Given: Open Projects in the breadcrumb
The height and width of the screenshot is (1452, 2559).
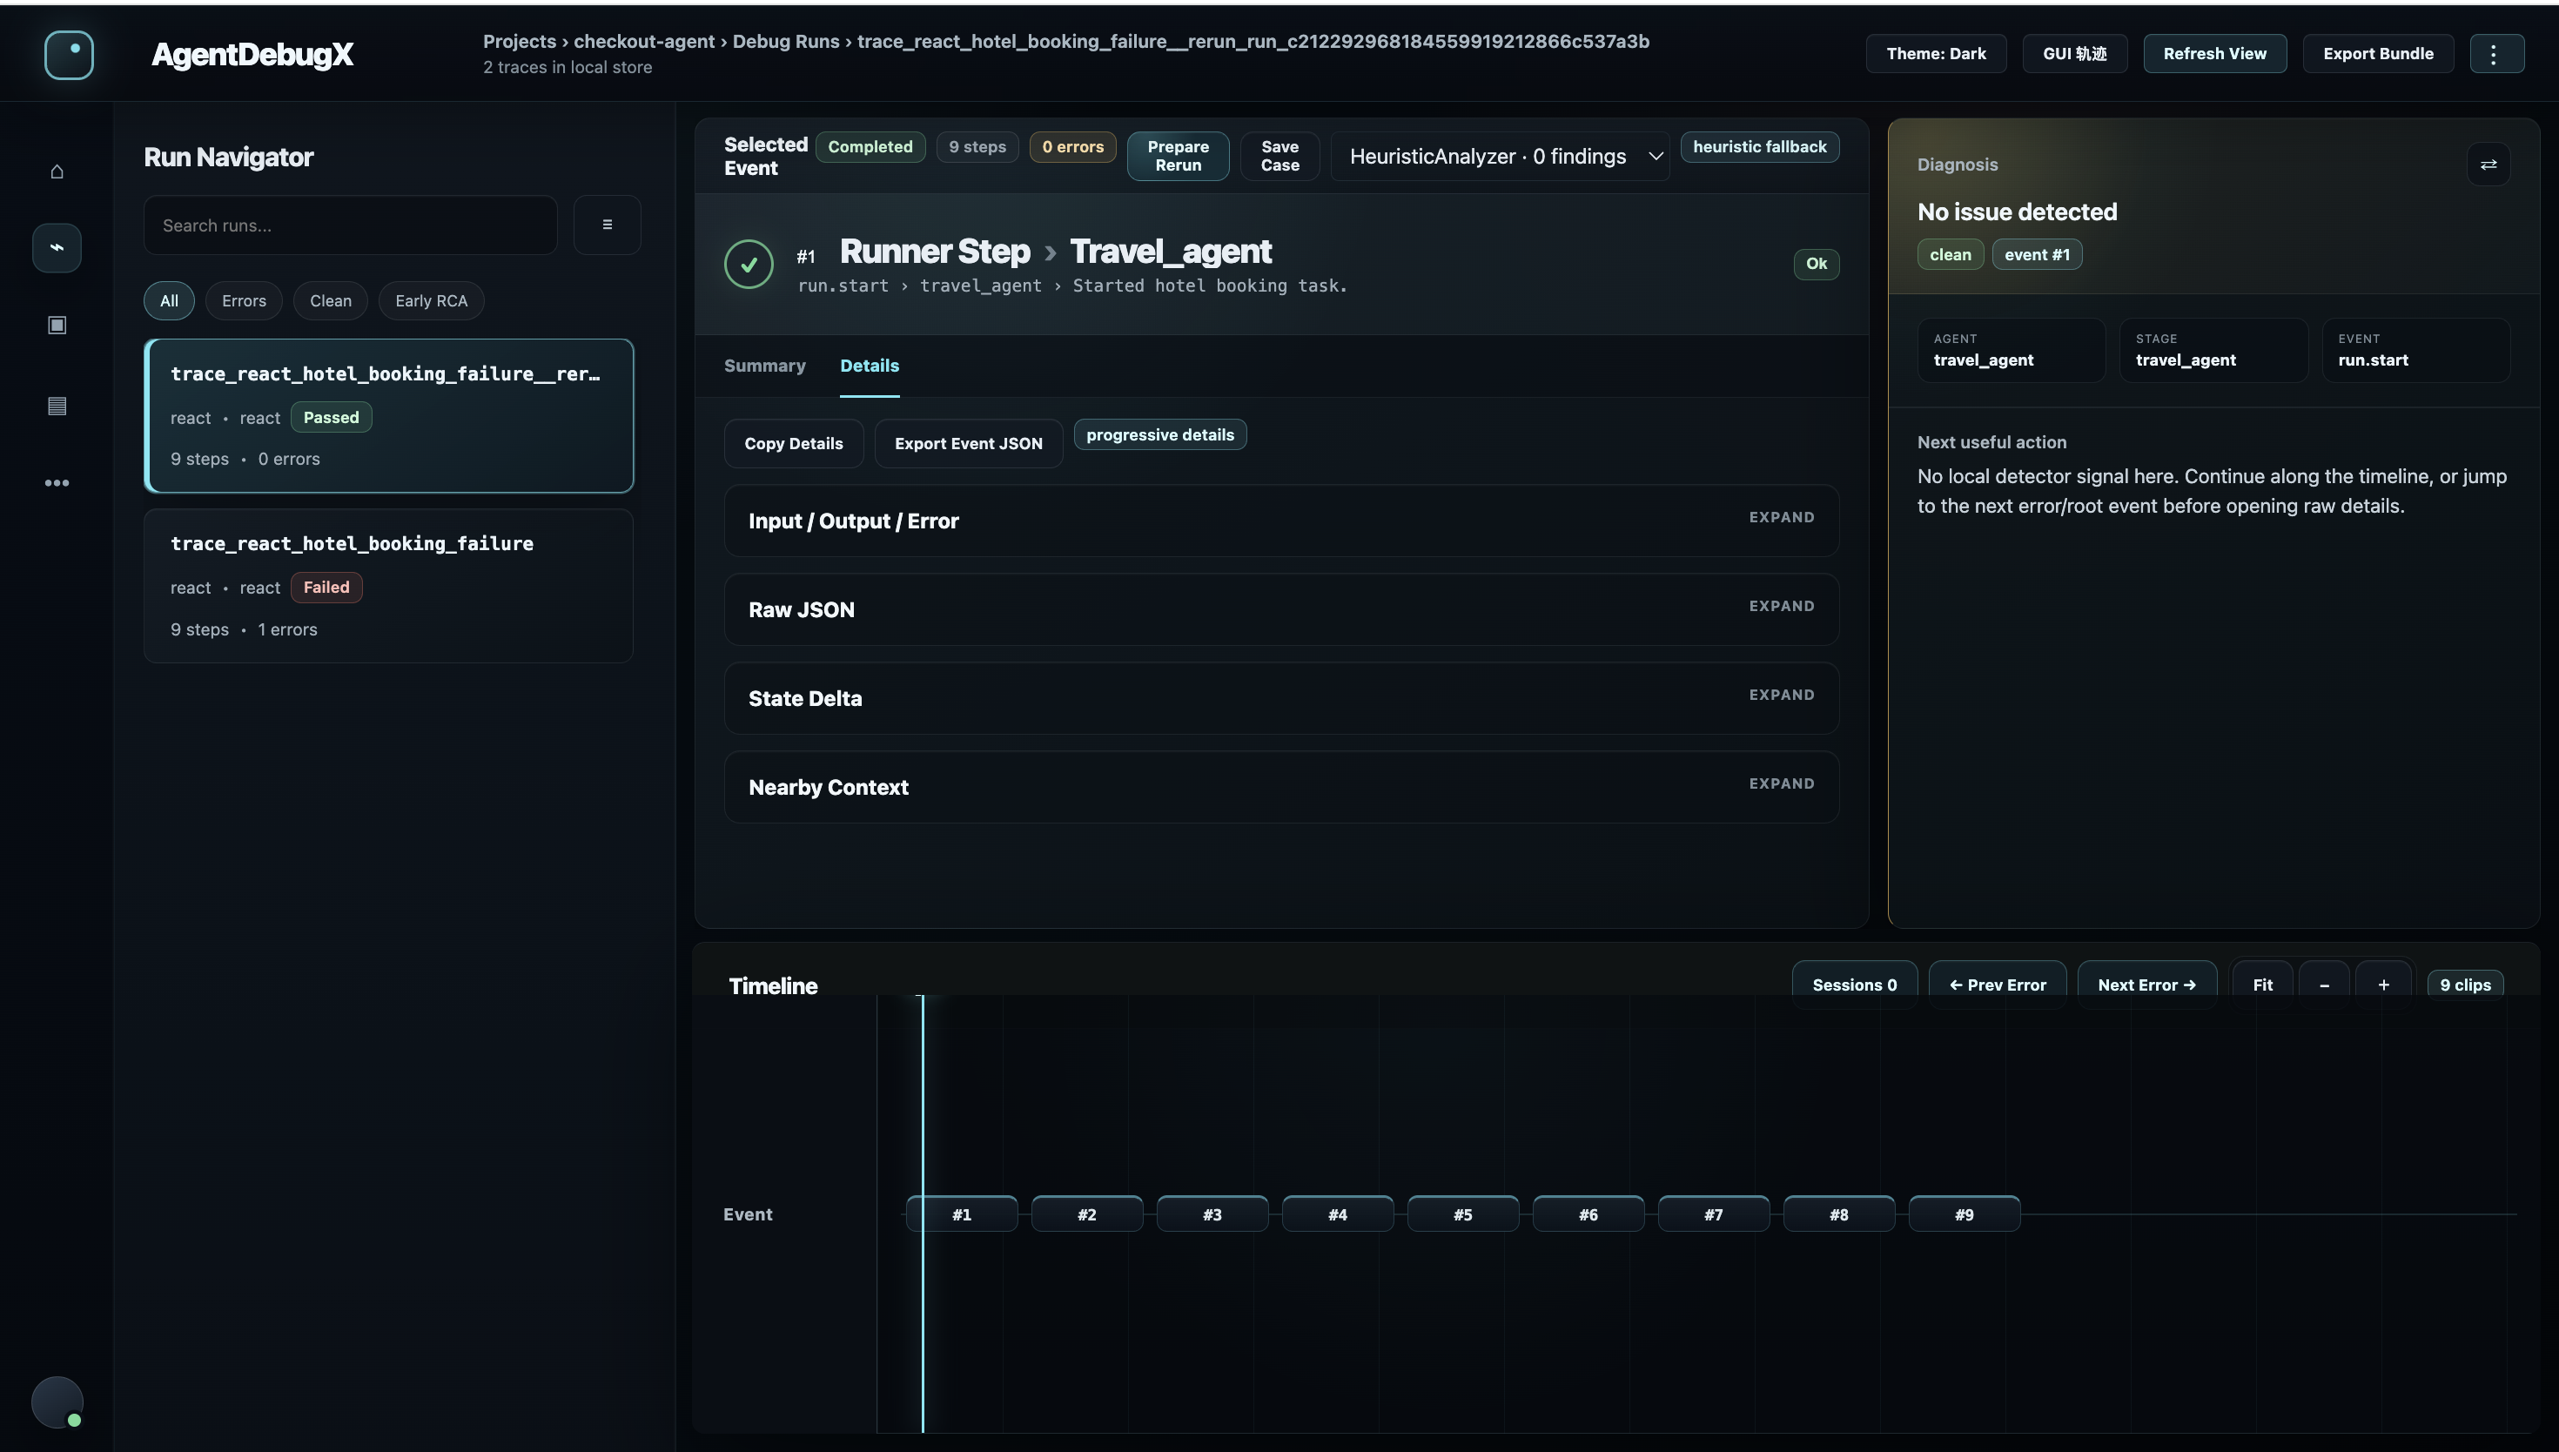Looking at the screenshot, I should click(x=520, y=41).
